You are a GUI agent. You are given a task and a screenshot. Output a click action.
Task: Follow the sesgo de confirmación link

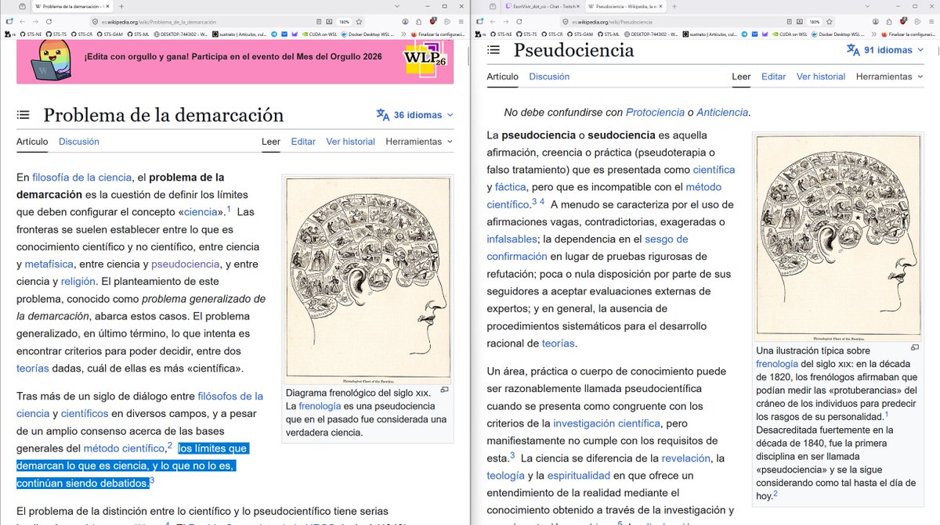(587, 247)
